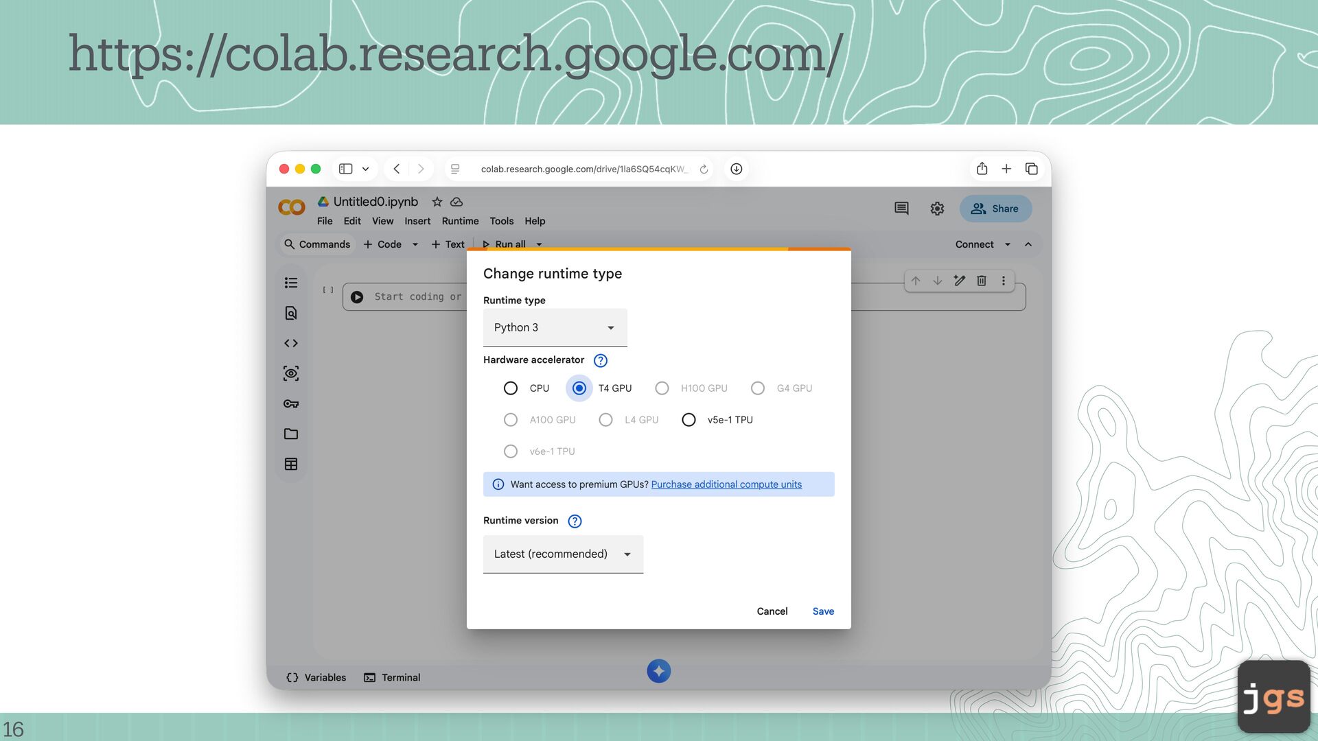Click Save in the runtime dialog
1318x741 pixels.
coord(823,611)
